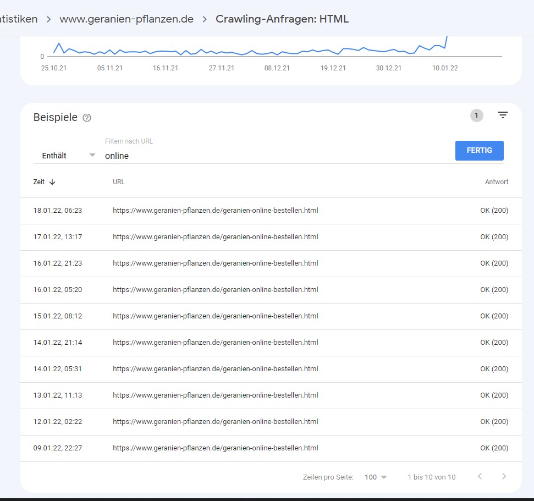
Task: Click the help icon next to Beispiele
Action: tap(86, 118)
